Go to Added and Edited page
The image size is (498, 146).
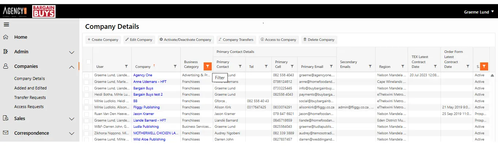(30, 88)
